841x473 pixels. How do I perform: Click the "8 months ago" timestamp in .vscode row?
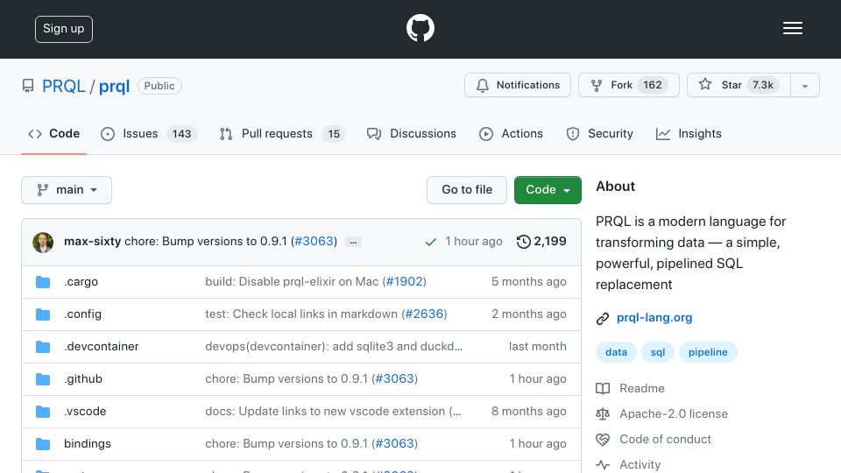(x=529, y=412)
